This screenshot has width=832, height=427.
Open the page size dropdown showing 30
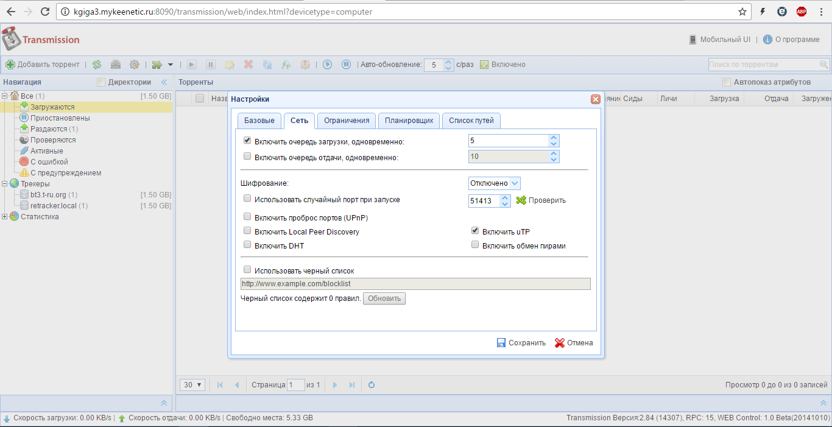tap(194, 385)
